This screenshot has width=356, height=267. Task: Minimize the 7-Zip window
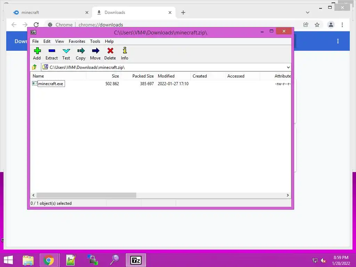pyautogui.click(x=262, y=31)
